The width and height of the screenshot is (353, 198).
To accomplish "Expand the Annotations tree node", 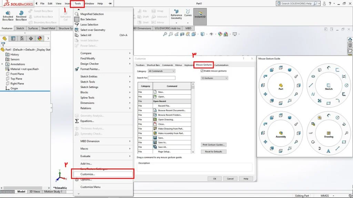I will pyautogui.click(x=2, y=64).
